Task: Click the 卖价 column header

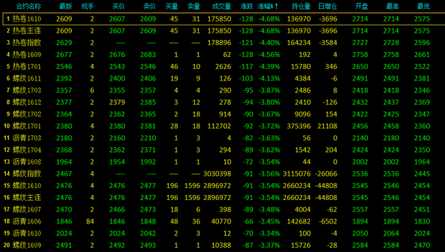Action: click(x=149, y=6)
